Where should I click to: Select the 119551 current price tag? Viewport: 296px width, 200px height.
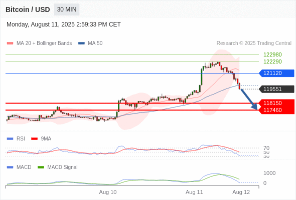click(276, 89)
